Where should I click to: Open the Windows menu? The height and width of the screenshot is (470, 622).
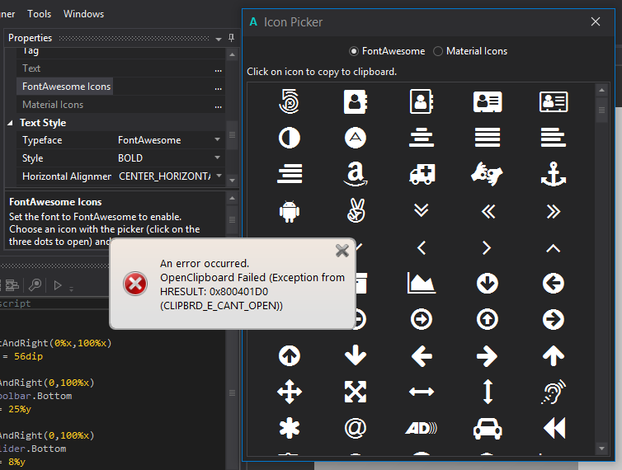pyautogui.click(x=84, y=14)
